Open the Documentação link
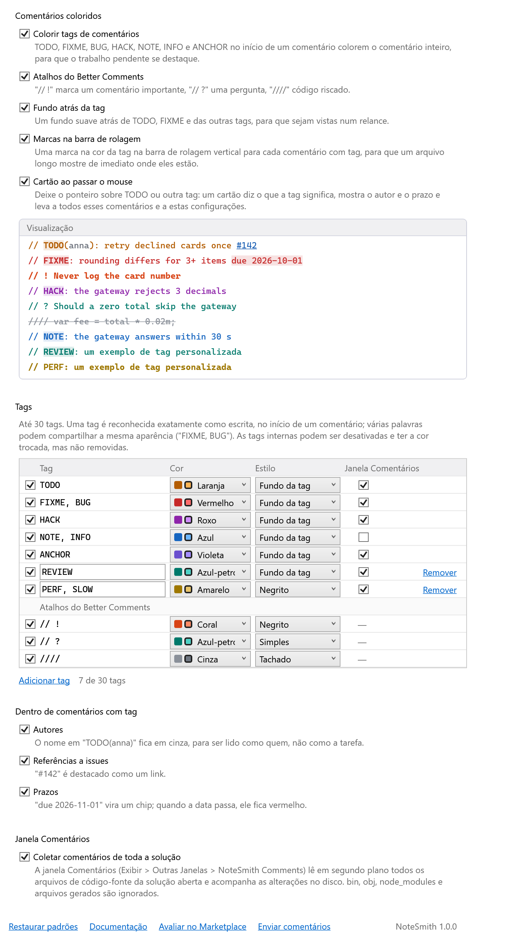The height and width of the screenshot is (952, 506). click(118, 927)
